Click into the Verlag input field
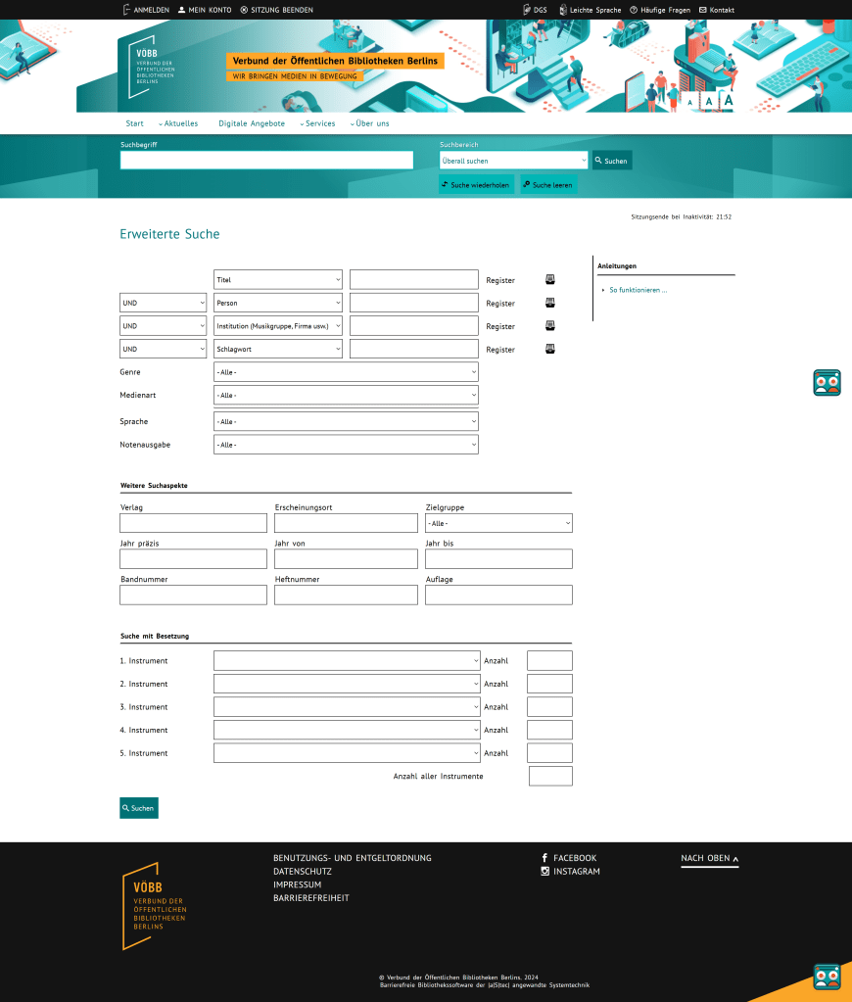852x1002 pixels. [193, 524]
